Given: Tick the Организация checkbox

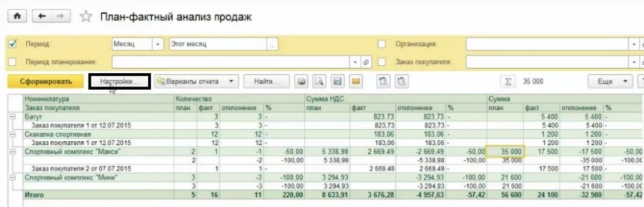Looking at the screenshot, I should click(x=381, y=43).
